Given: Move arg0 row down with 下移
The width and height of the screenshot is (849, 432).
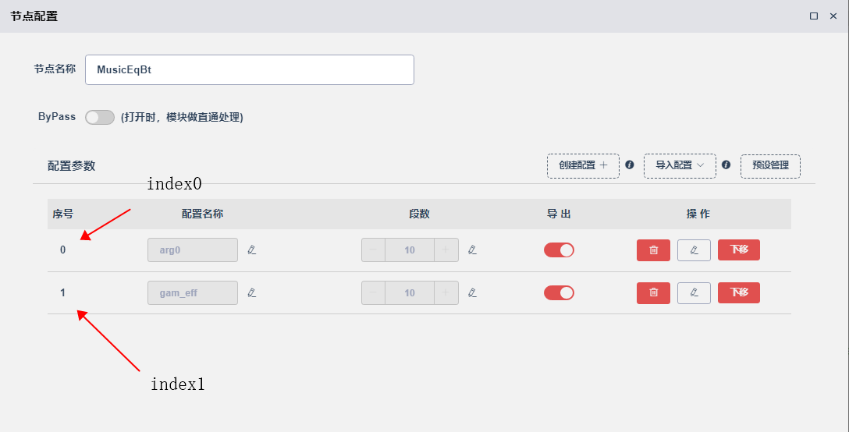Looking at the screenshot, I should tap(738, 250).
